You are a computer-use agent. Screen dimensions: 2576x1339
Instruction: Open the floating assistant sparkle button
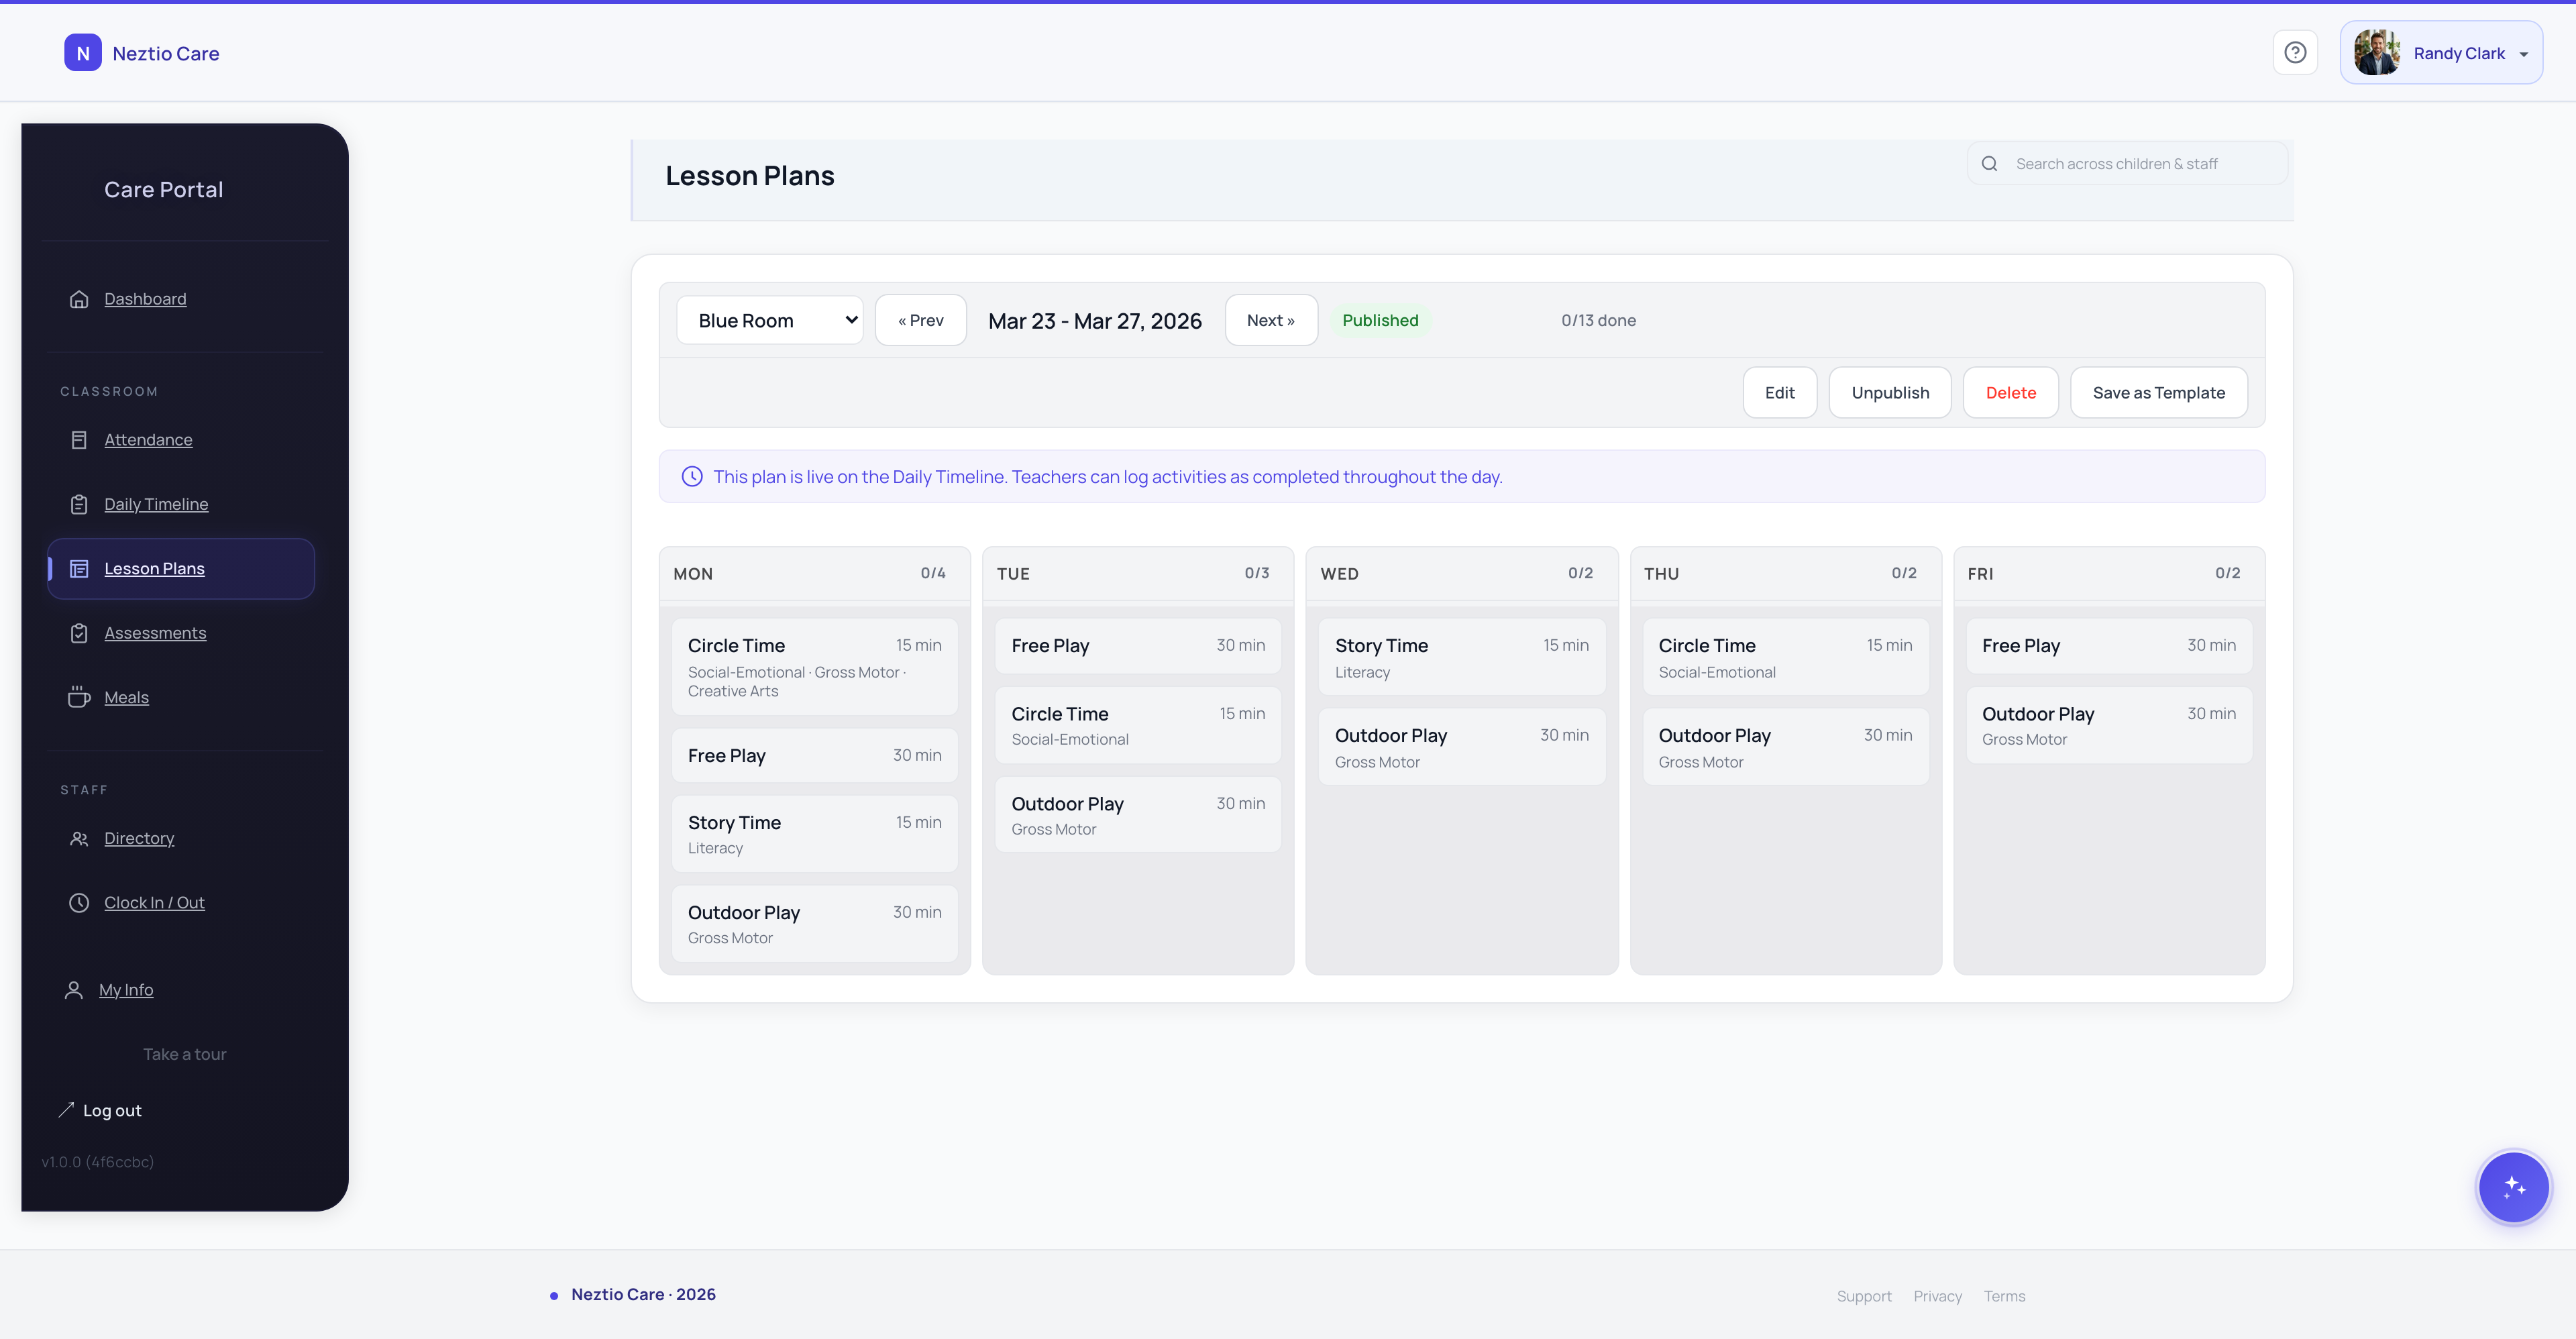click(2513, 1187)
